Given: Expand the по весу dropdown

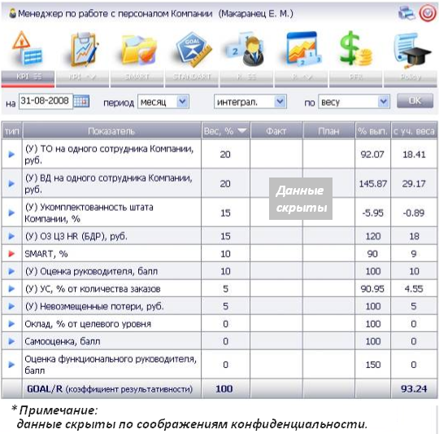Looking at the screenshot, I should [383, 101].
